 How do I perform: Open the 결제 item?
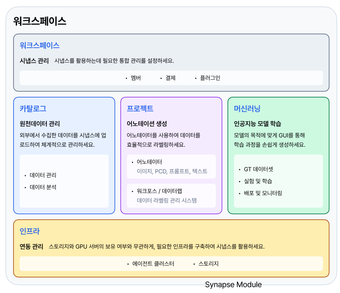170,78
